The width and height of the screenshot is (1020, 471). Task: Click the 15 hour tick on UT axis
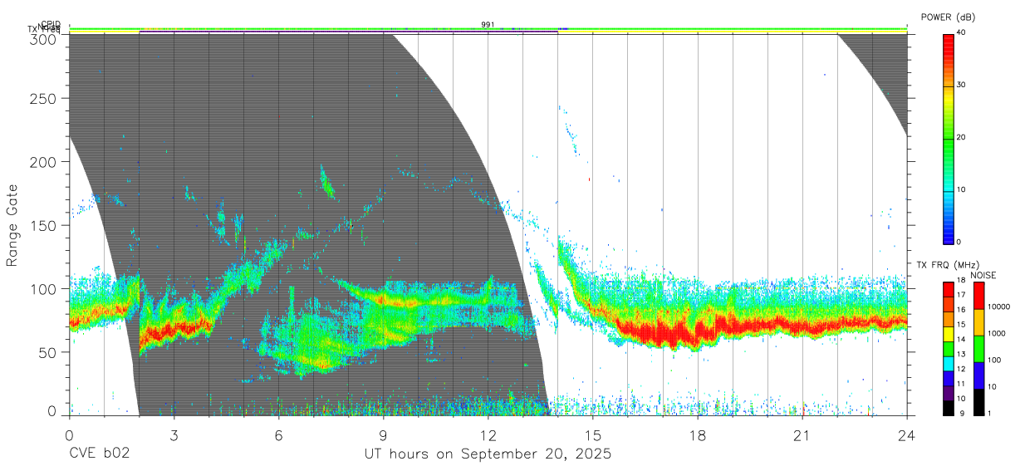593,435
